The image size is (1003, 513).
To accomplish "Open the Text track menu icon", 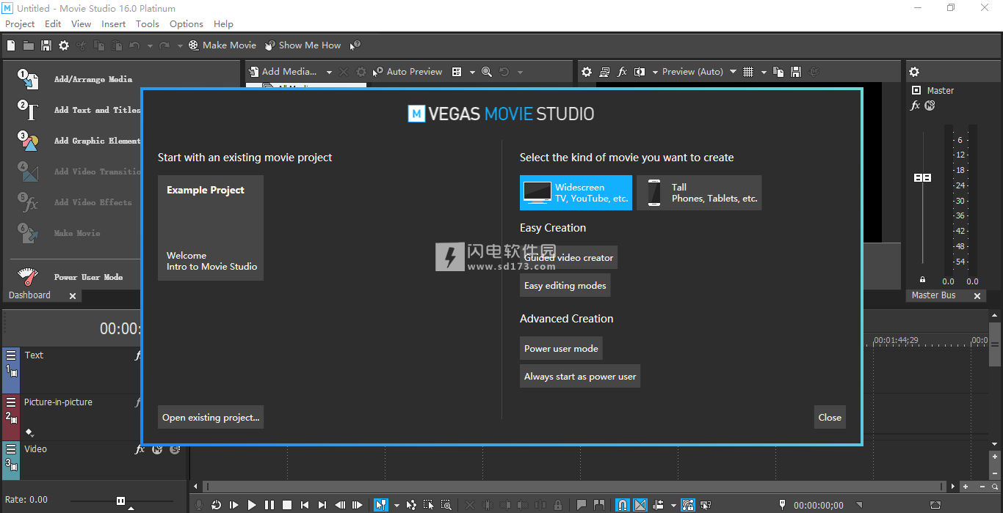I will click(x=11, y=355).
